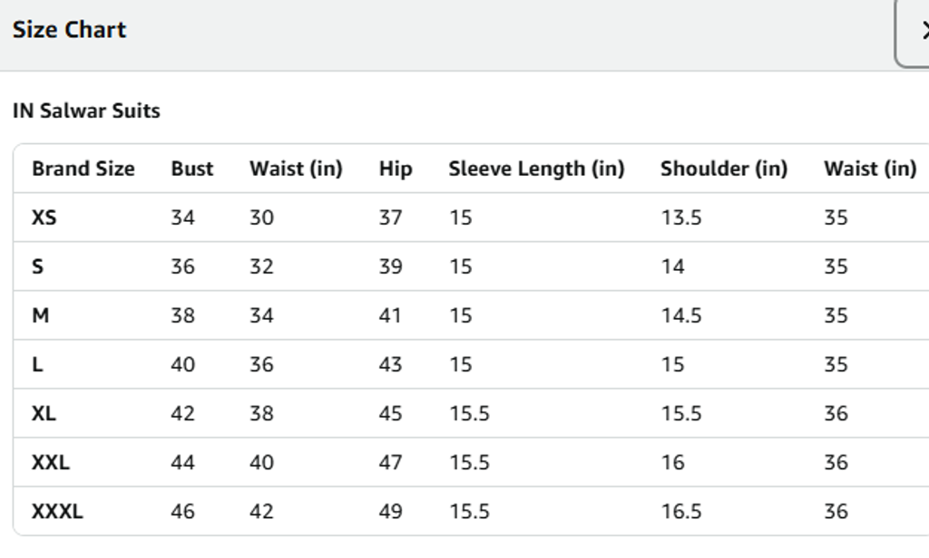Select the S brand size row label
Screen dimensions: 929x558
(38, 267)
